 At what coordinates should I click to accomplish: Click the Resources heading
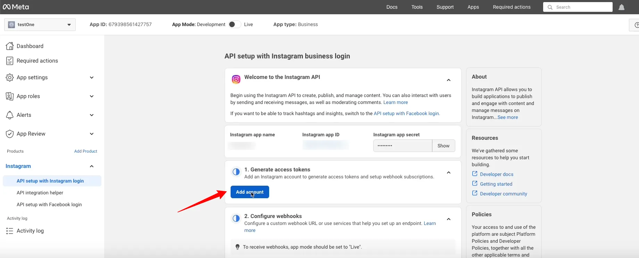click(x=485, y=138)
